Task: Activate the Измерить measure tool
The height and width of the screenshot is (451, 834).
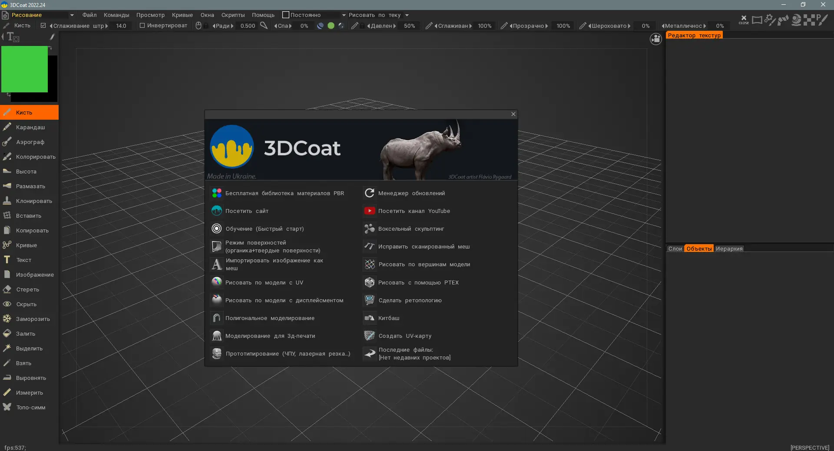Action: (29, 393)
